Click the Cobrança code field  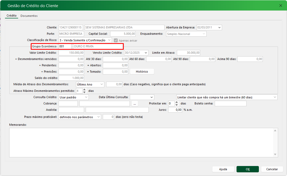(68, 104)
